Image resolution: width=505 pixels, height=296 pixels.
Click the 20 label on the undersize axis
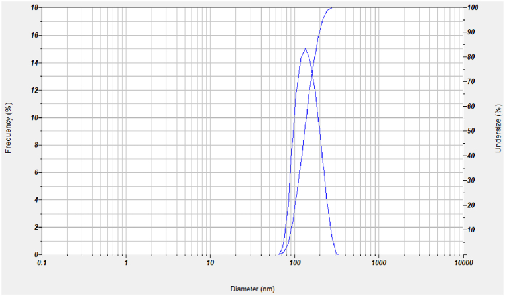[472, 205]
